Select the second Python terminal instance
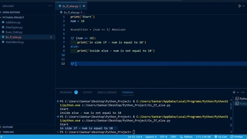 pyautogui.click(x=241, y=103)
